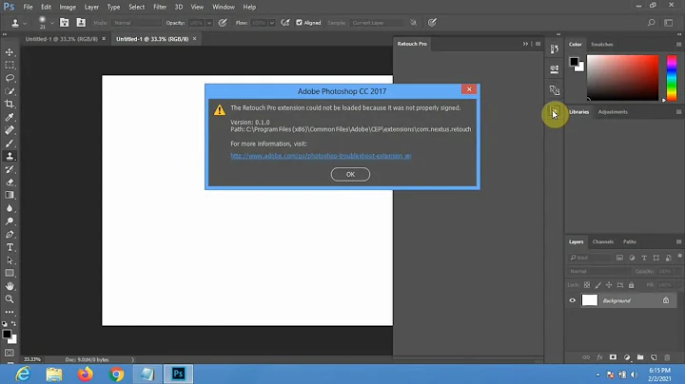Open Clone Source panel in options bar
The image size is (685, 384).
81,23
